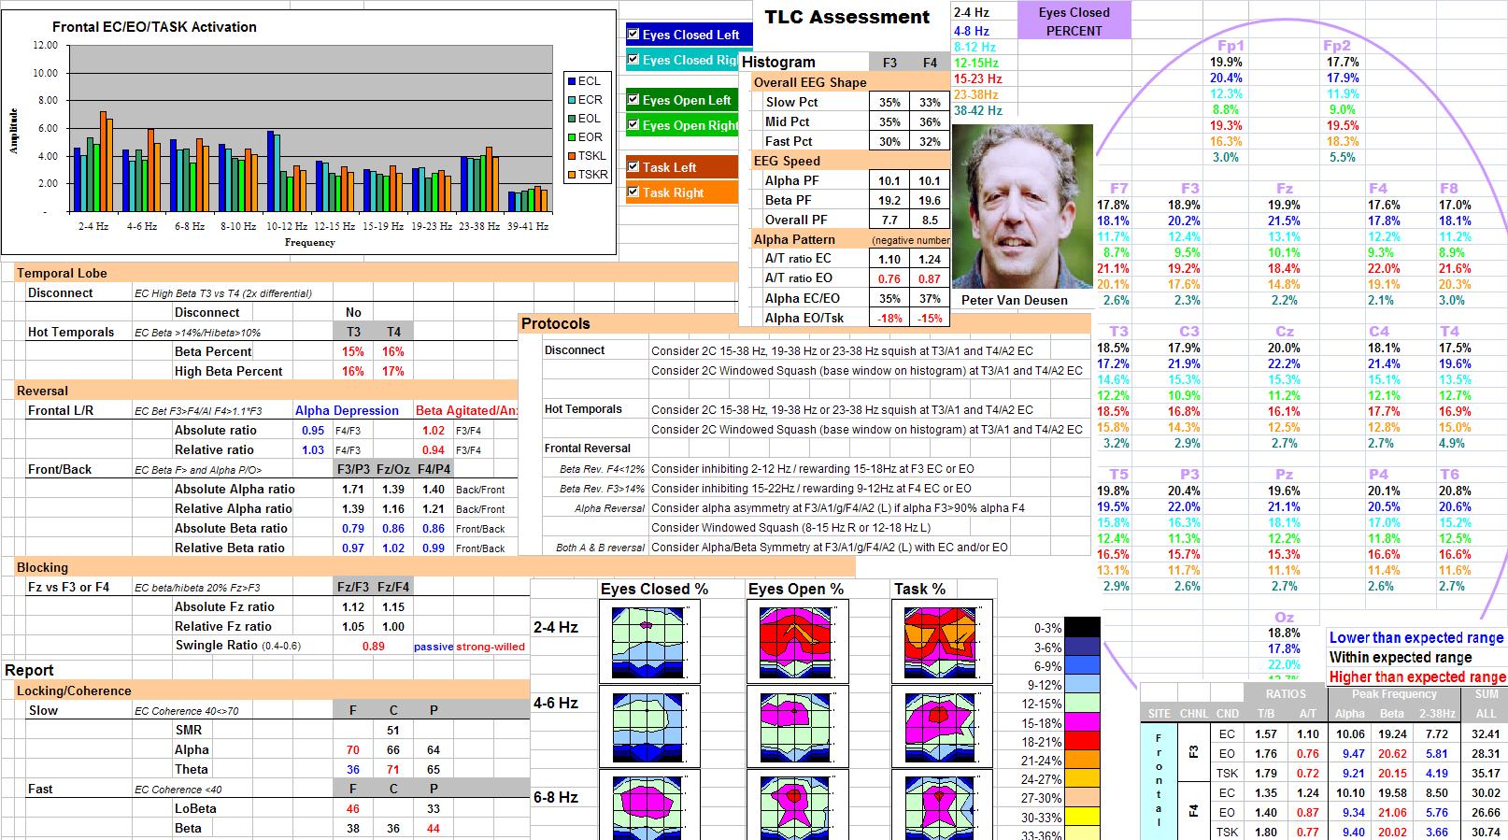Select the Absolute Alpha ratio value 1.71
Screen dimensions: 1508x840
coord(352,490)
